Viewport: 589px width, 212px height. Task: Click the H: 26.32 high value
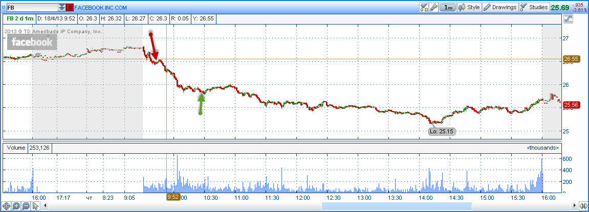[x=112, y=19]
